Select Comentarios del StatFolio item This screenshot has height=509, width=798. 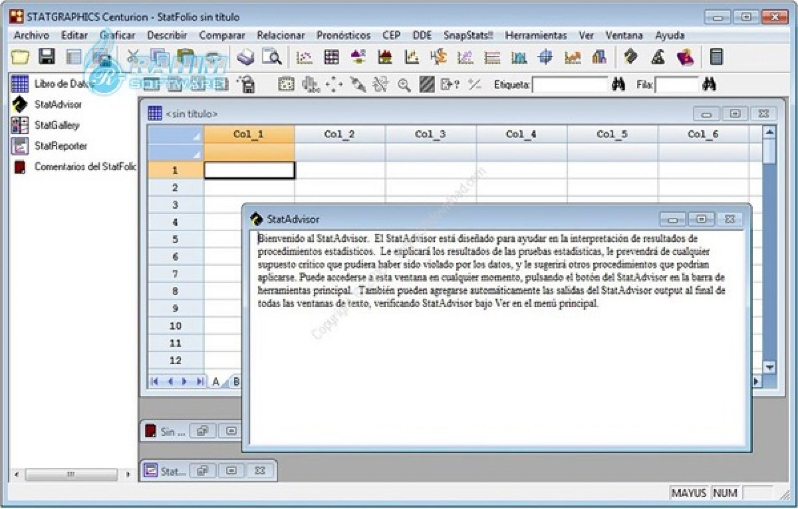pyautogui.click(x=84, y=167)
